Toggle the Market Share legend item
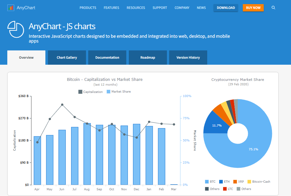 (x=118, y=92)
